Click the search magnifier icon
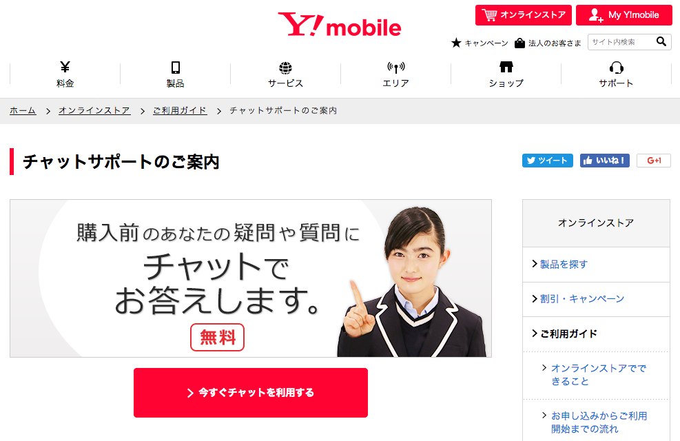Image resolution: width=680 pixels, height=441 pixels. click(661, 41)
